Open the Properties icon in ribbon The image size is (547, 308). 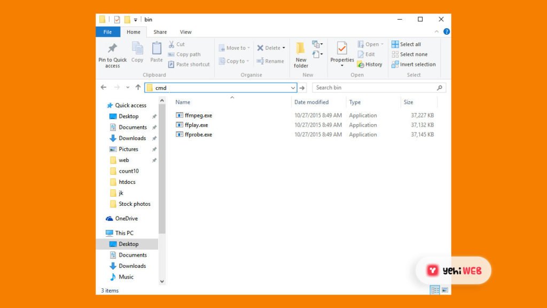[x=342, y=49]
